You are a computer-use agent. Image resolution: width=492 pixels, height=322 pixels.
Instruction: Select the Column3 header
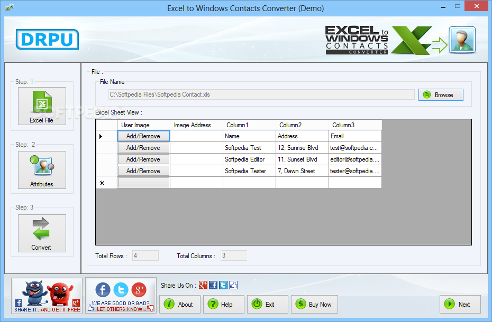tap(355, 125)
